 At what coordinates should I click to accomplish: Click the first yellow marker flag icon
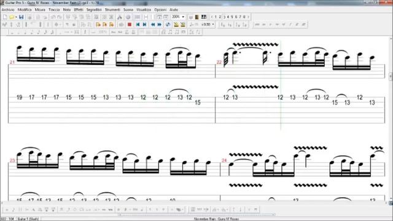98,25
